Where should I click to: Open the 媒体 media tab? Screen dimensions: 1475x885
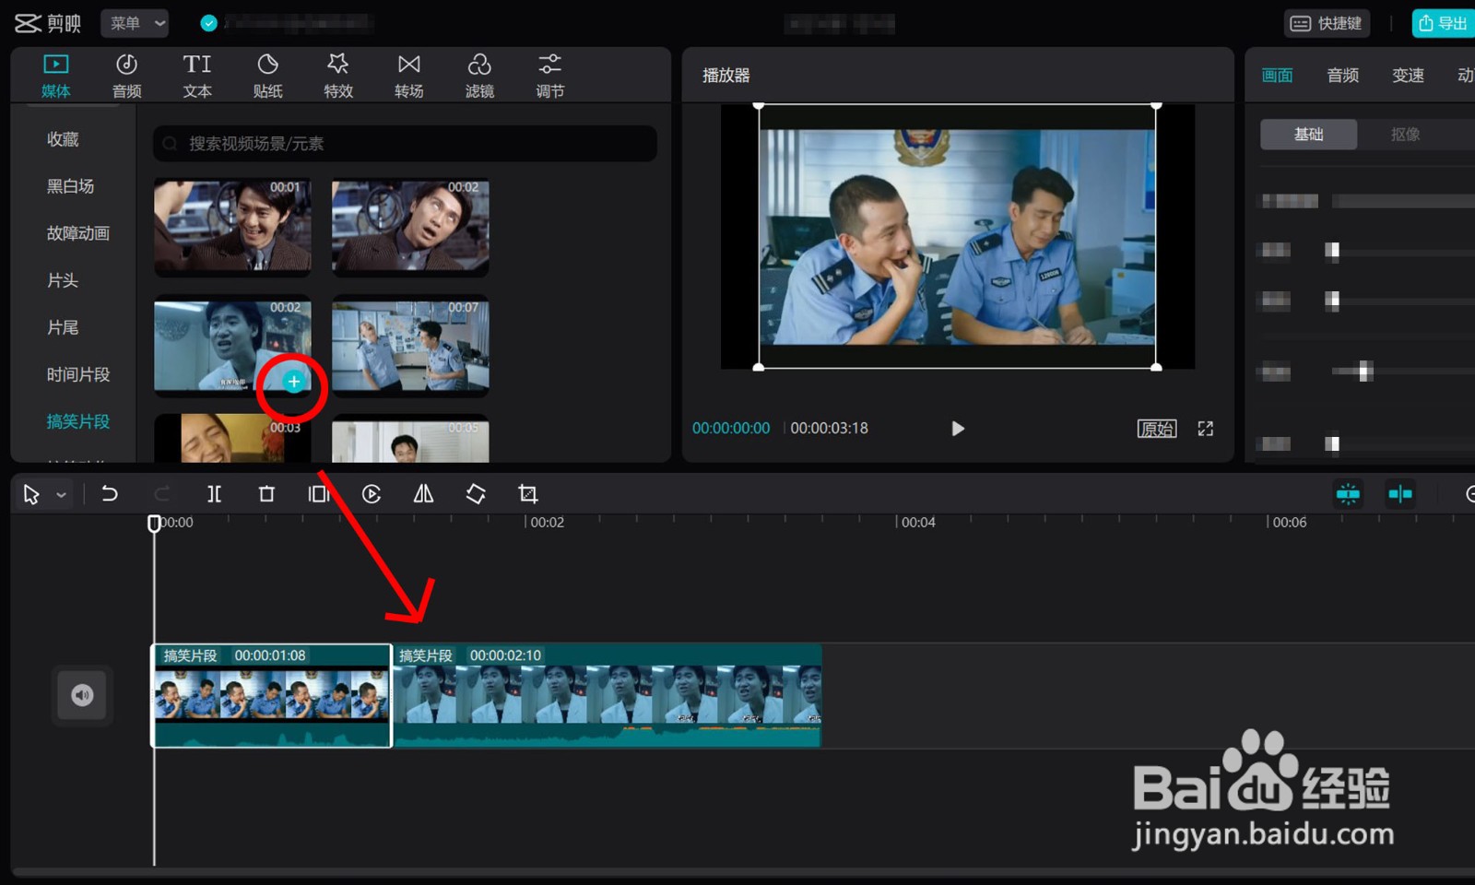click(55, 76)
